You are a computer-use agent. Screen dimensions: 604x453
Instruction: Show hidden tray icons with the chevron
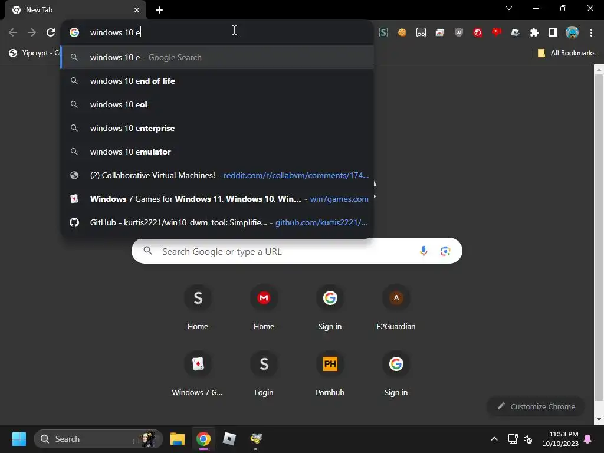coord(494,439)
